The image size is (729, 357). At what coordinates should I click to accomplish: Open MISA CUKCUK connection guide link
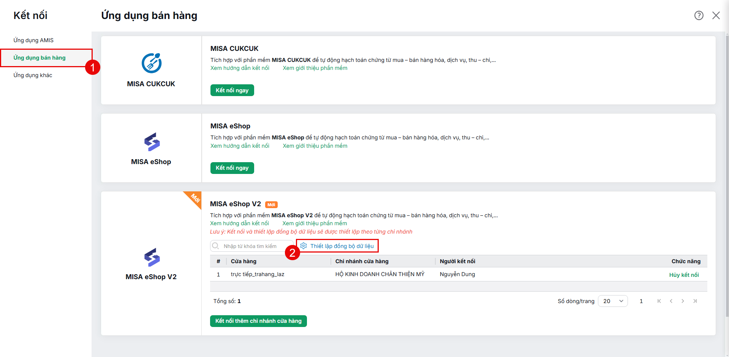tap(240, 68)
